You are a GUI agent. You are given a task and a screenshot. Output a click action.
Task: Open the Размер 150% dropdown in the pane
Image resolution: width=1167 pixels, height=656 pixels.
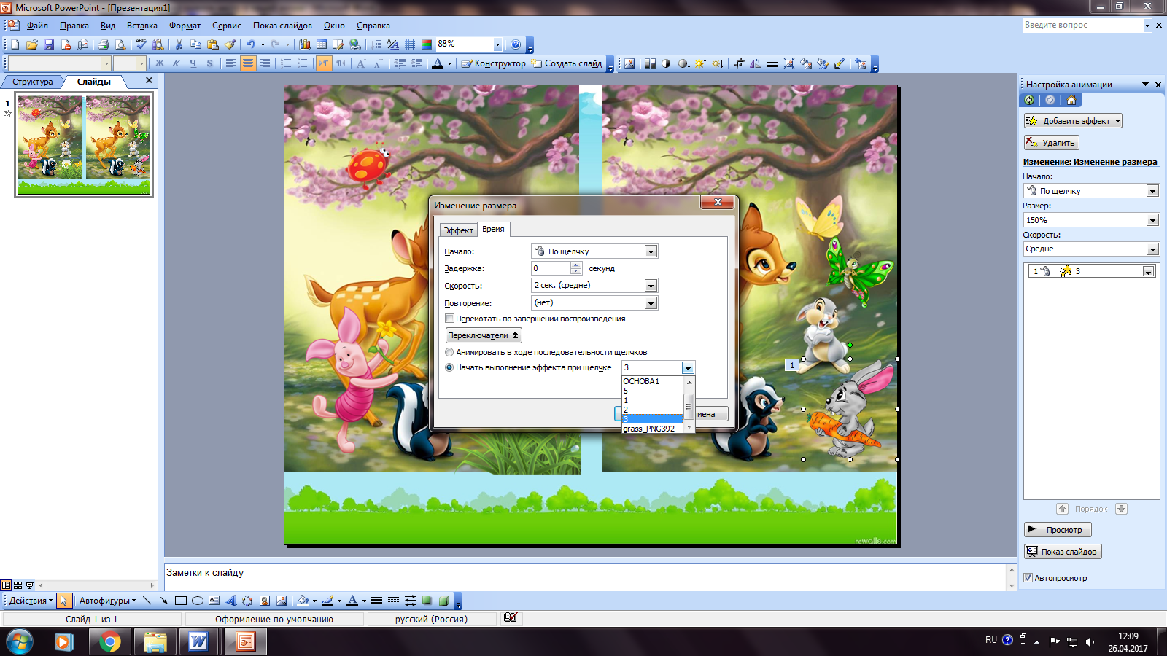point(1152,220)
